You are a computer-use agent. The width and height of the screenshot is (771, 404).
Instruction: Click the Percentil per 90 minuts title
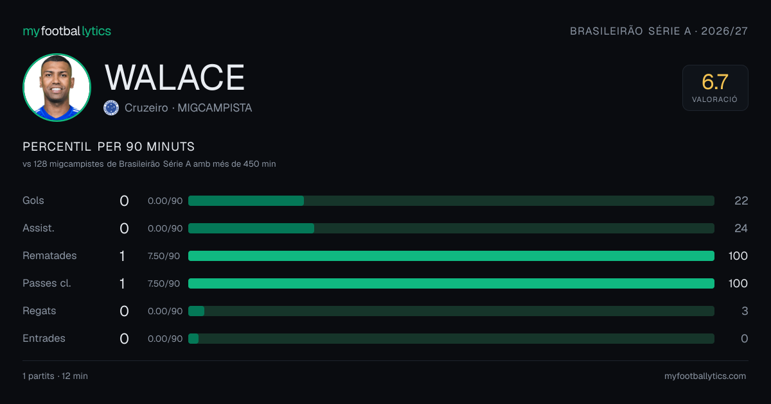tap(109, 146)
